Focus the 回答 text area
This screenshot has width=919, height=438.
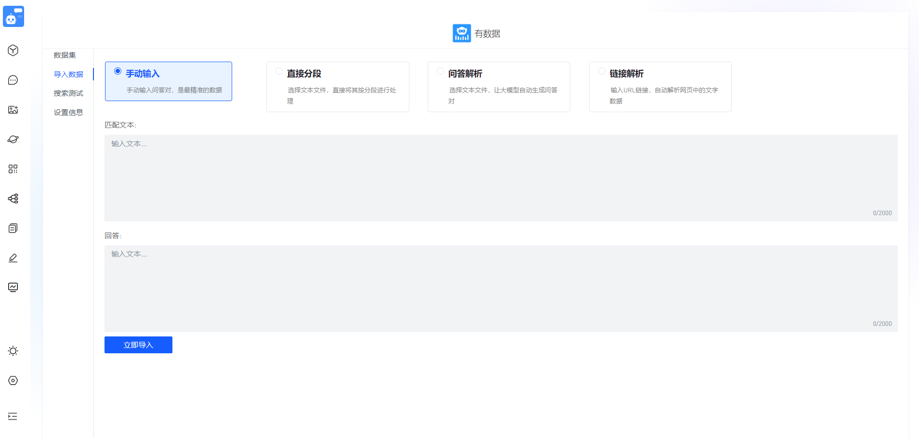(x=501, y=289)
